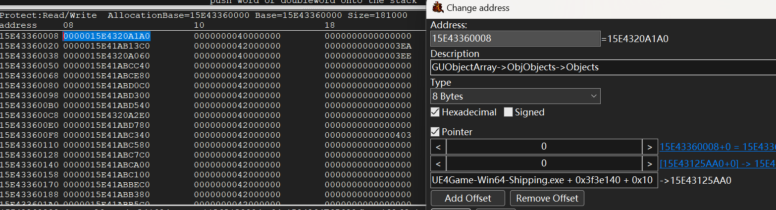Screen dimensions: 776x210
Task: Open the Type dropdown showing 8 Bytes
Action: point(515,96)
